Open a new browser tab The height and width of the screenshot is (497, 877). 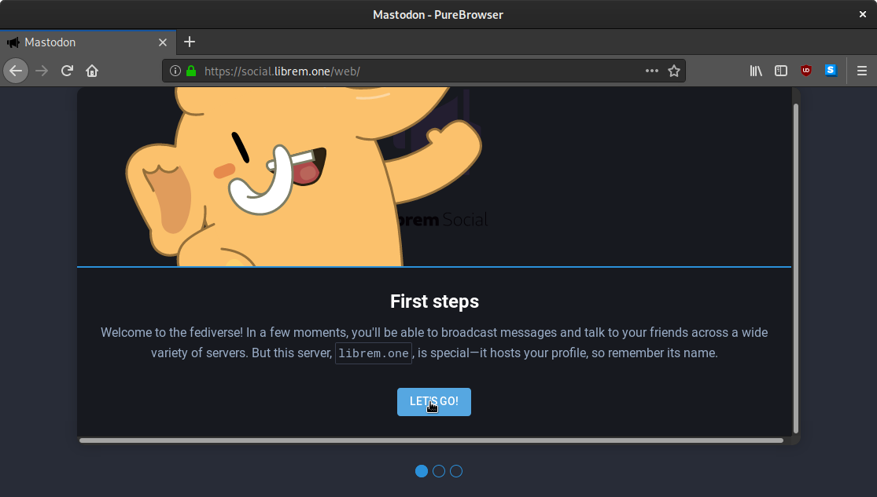[190, 42]
